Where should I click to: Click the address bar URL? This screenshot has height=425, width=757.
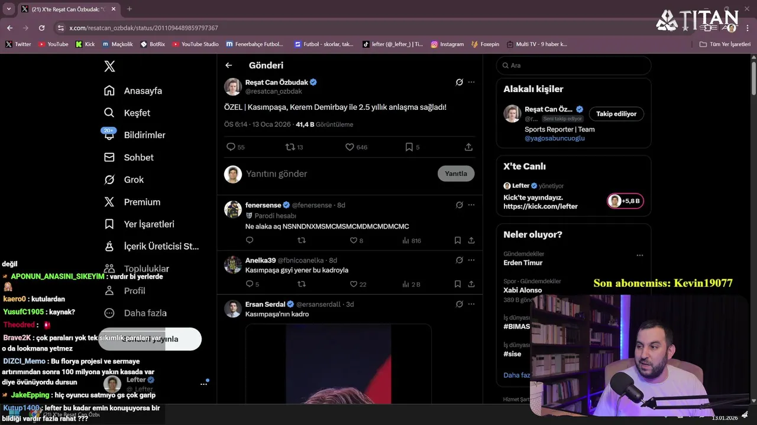click(x=144, y=28)
